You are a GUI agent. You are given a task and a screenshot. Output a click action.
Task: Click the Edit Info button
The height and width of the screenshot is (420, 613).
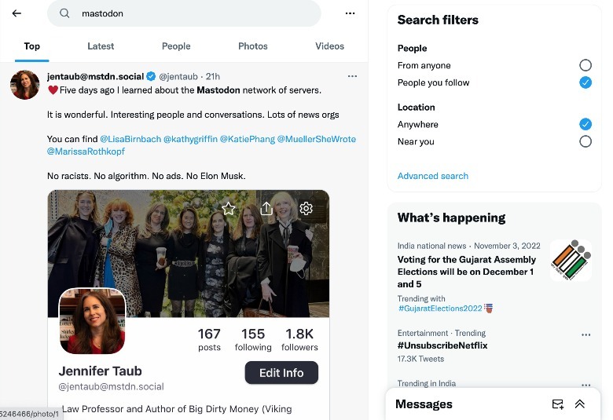[x=281, y=373]
